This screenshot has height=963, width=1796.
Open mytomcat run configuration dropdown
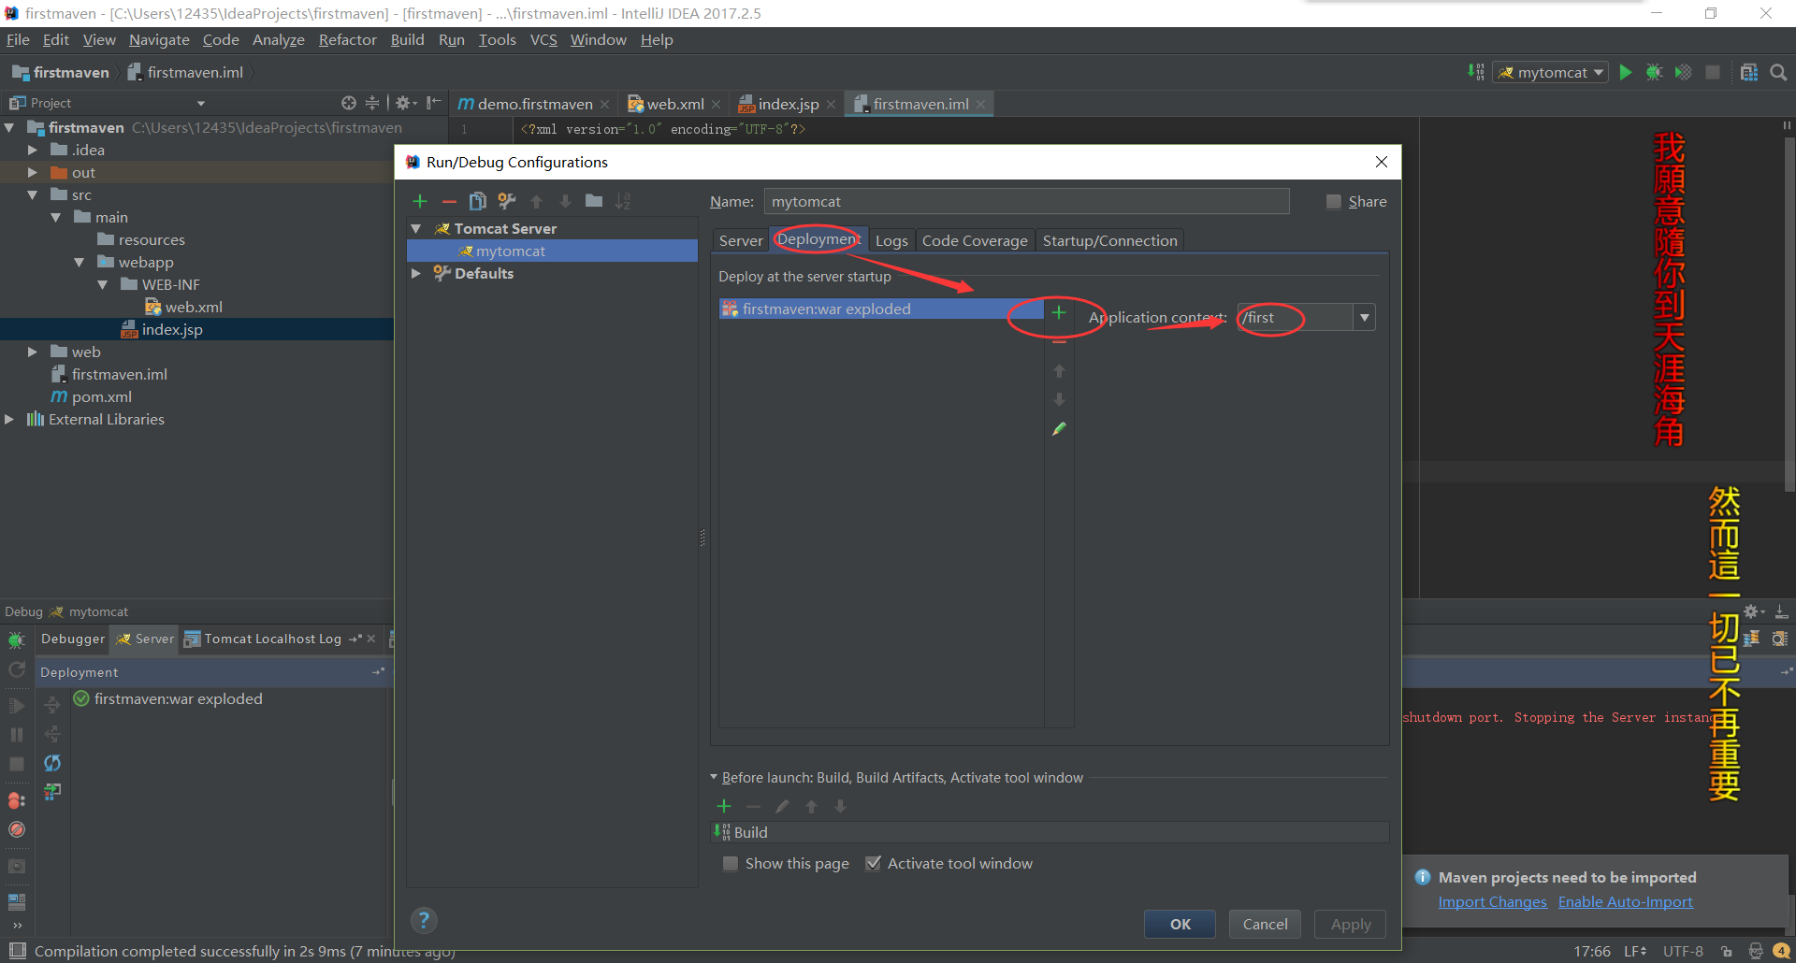point(1551,72)
